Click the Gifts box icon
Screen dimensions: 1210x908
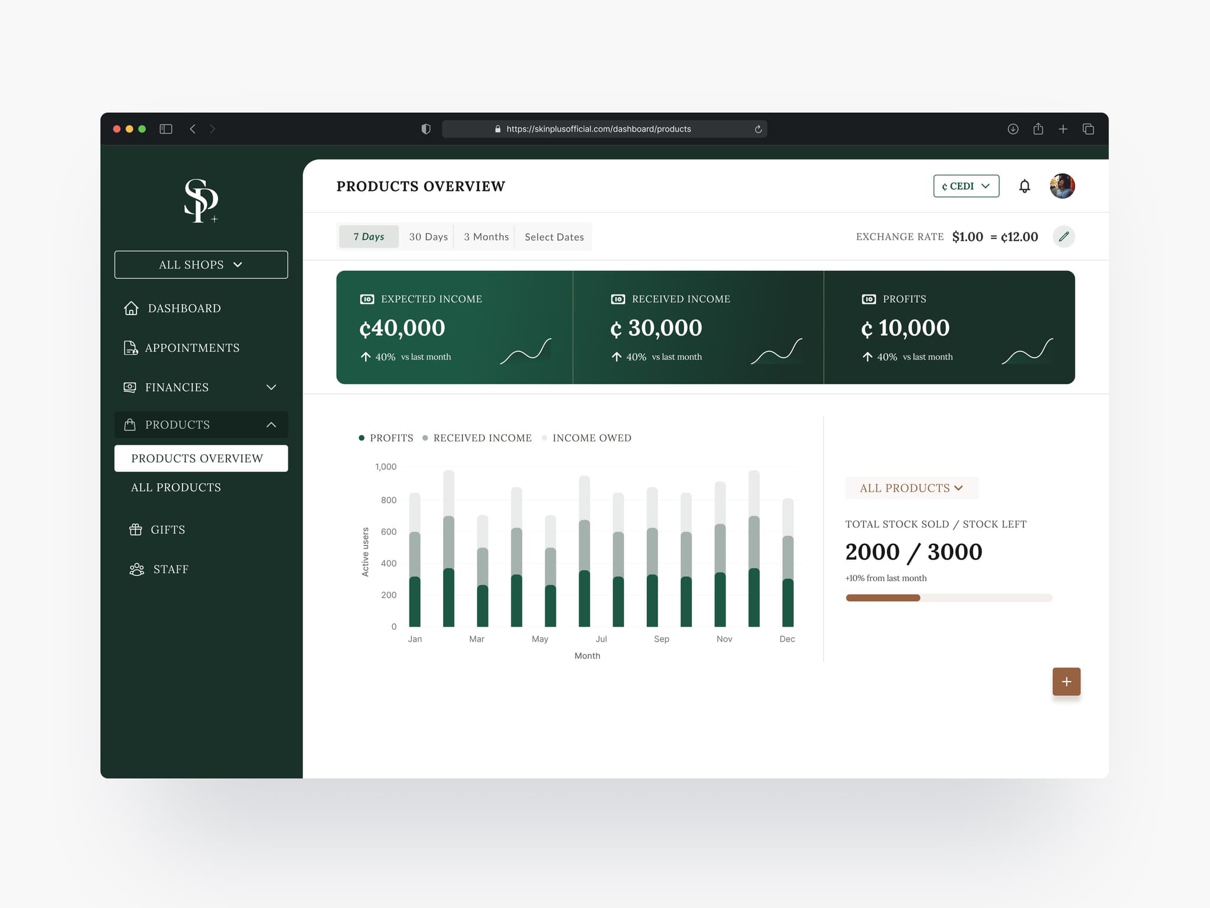pyautogui.click(x=136, y=530)
